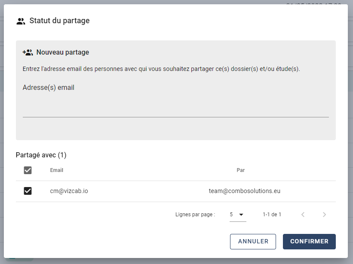Click the people icon beside Statut du partage
Screen dimensions: 353x264
21,21
